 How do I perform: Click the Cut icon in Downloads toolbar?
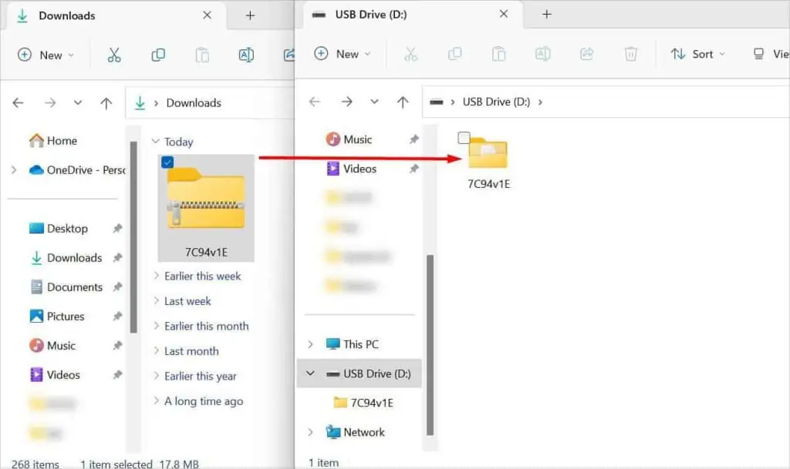pos(114,54)
